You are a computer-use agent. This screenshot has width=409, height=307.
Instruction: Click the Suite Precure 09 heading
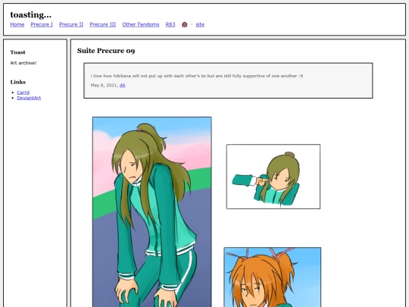click(106, 51)
